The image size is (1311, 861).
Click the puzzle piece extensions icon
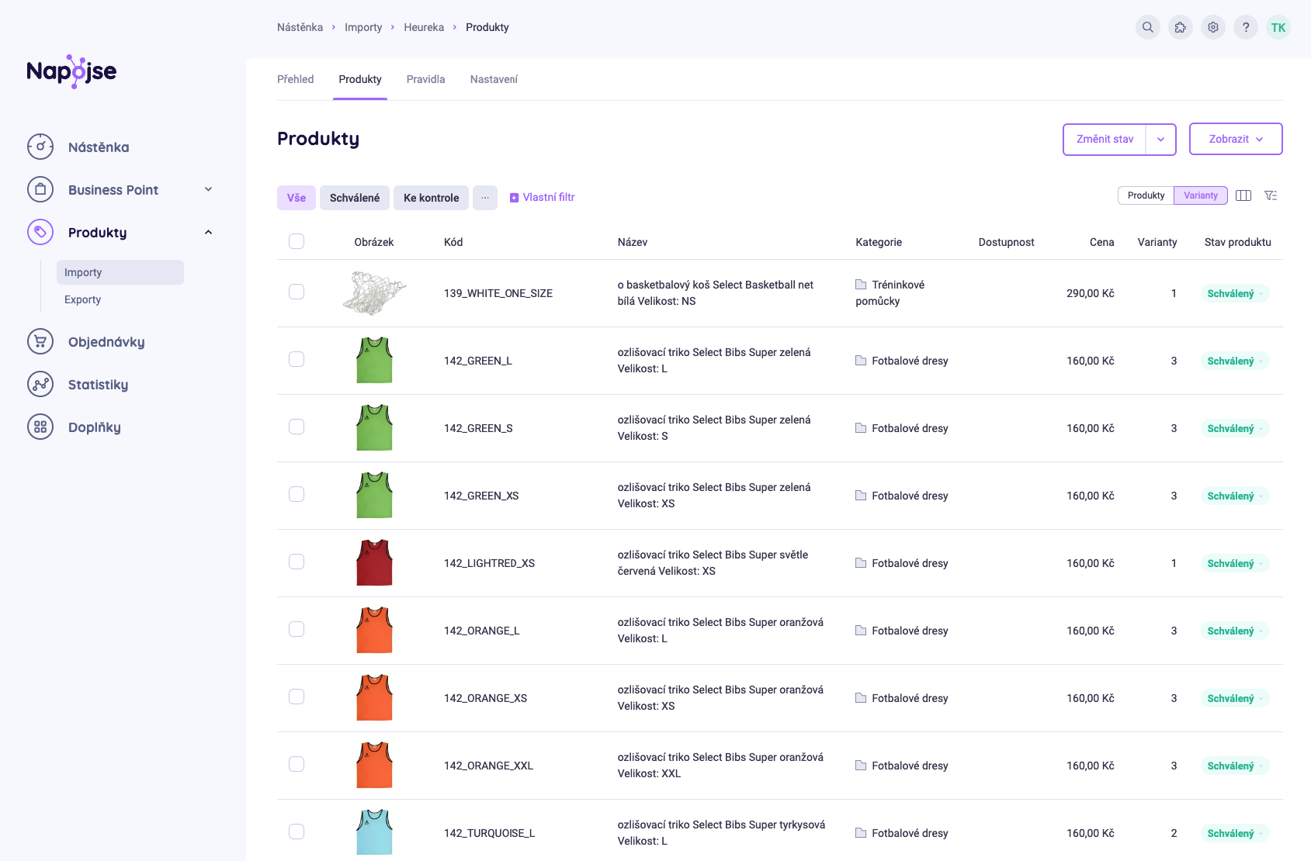(1180, 27)
